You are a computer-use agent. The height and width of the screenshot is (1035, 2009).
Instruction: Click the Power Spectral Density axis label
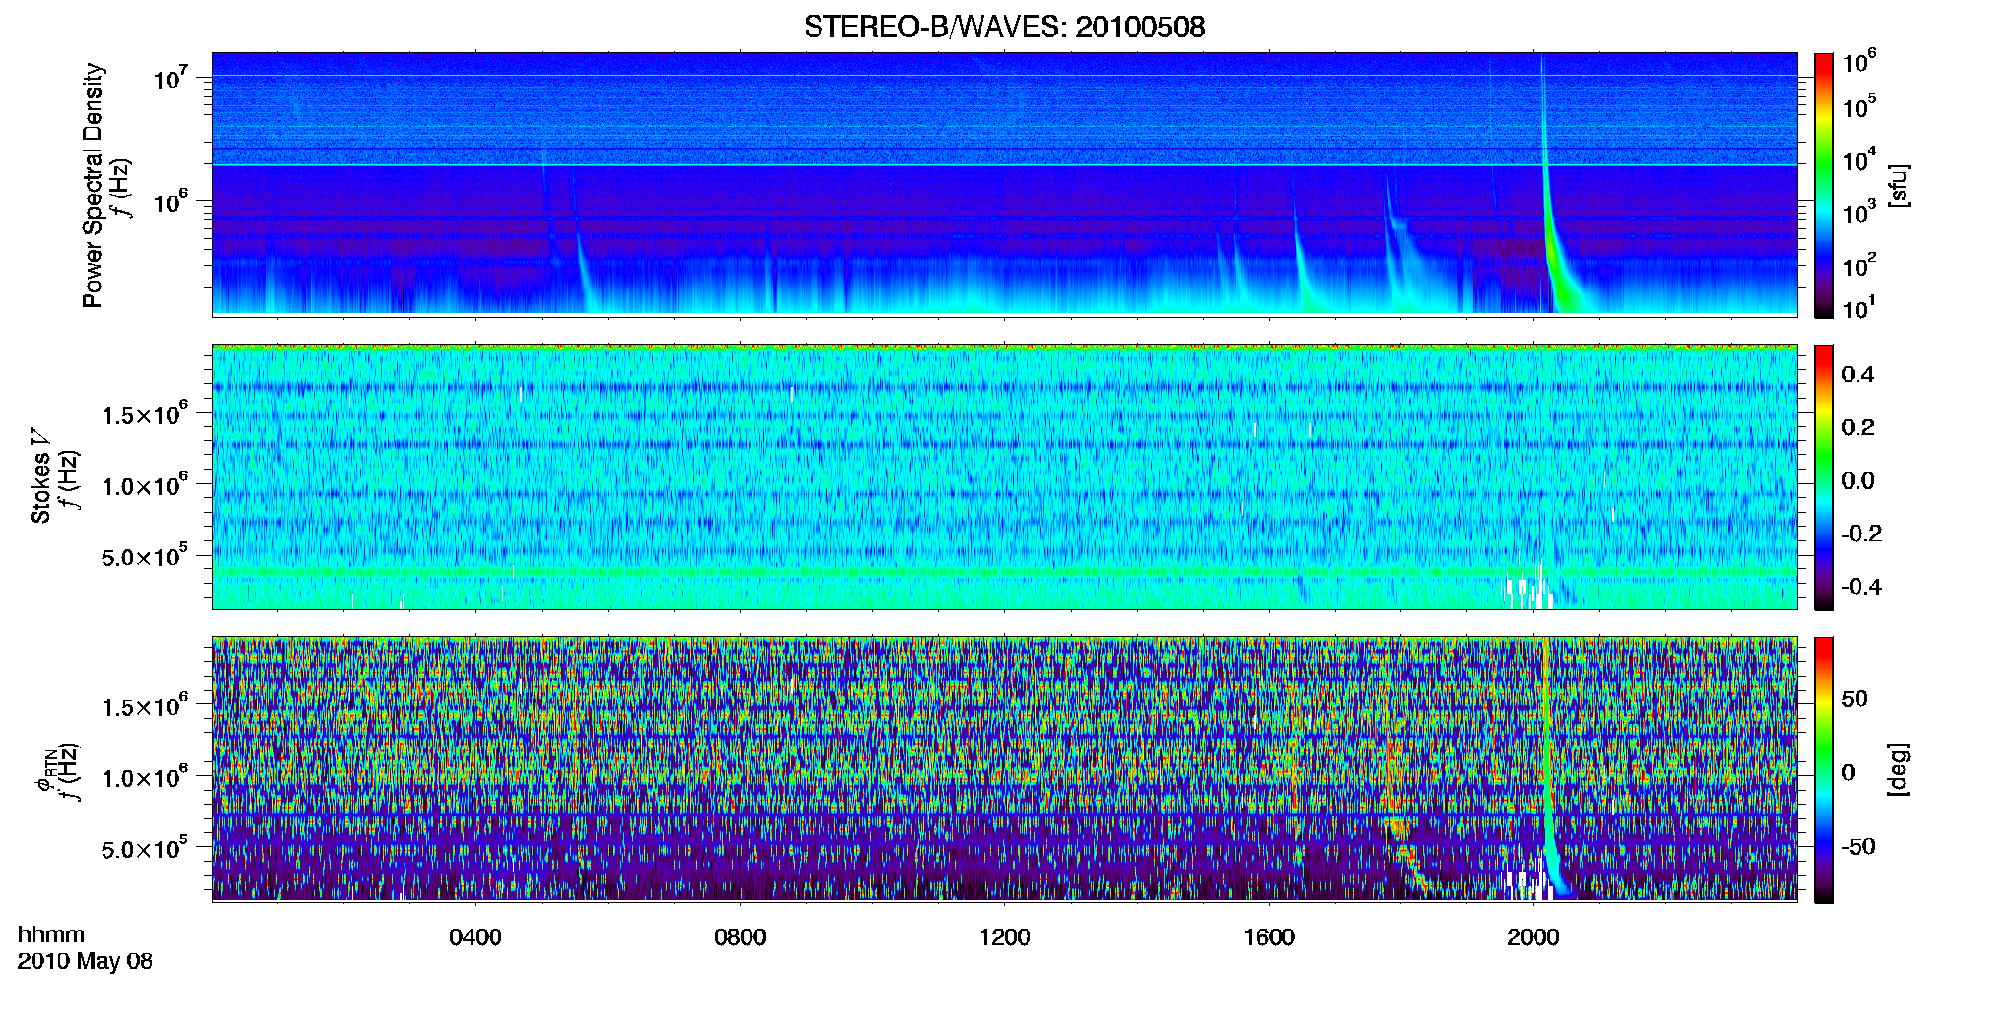click(93, 185)
